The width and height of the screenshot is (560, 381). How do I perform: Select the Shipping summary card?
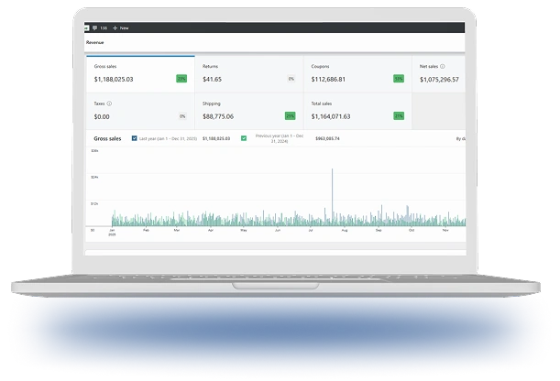(248, 111)
